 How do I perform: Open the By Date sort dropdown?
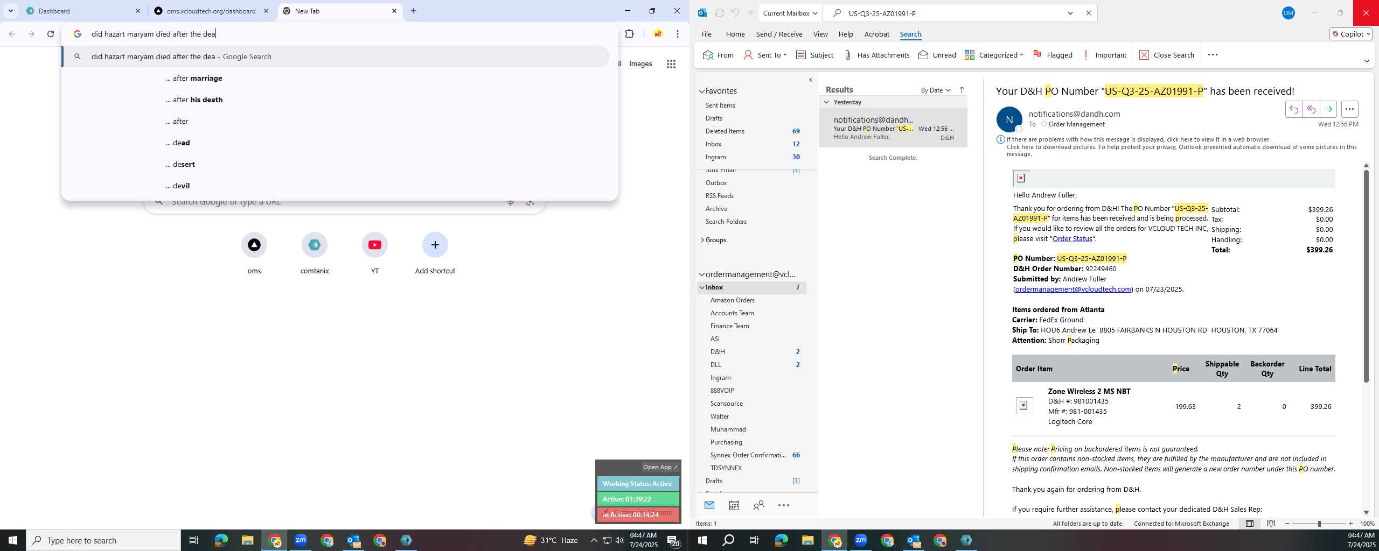point(935,90)
